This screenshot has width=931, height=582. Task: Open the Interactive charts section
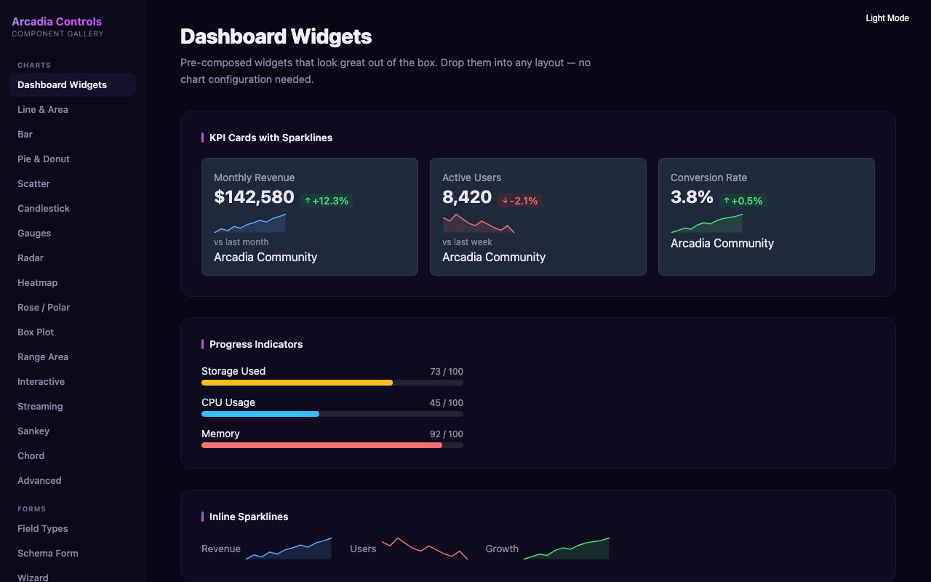(x=40, y=381)
